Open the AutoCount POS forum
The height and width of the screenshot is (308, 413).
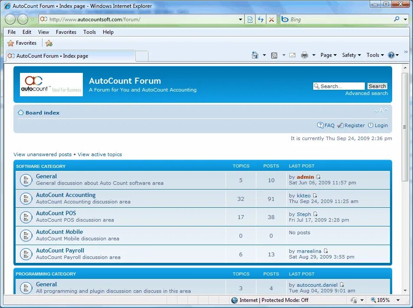56,213
